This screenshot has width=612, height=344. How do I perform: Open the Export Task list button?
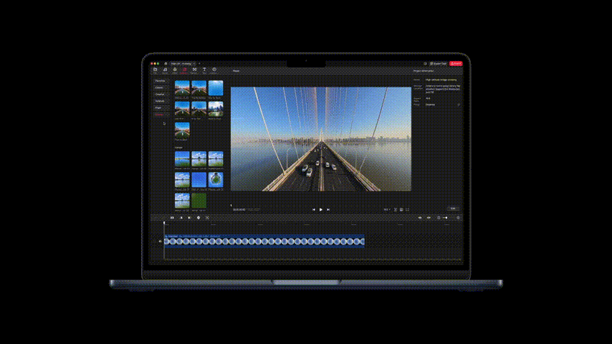[x=438, y=64]
